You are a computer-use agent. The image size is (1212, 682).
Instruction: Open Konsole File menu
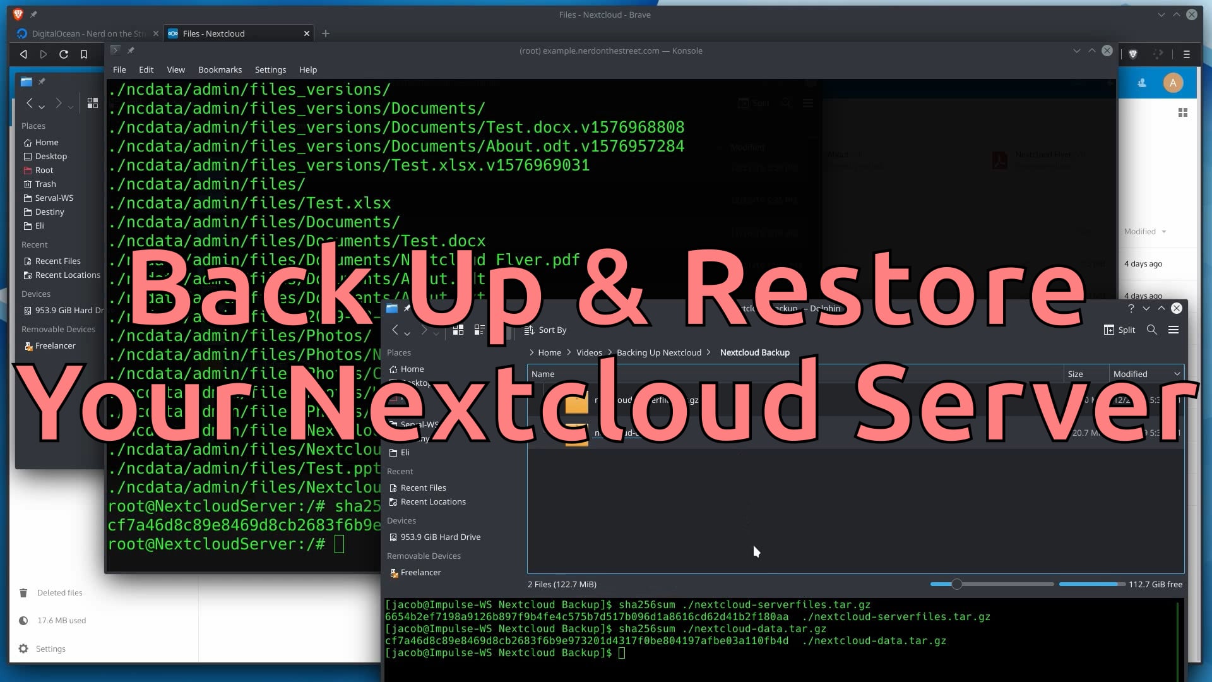119,69
